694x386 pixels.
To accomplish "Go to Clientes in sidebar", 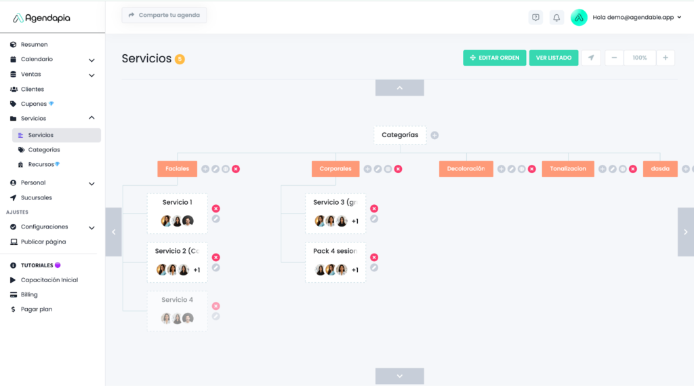I will coord(32,89).
